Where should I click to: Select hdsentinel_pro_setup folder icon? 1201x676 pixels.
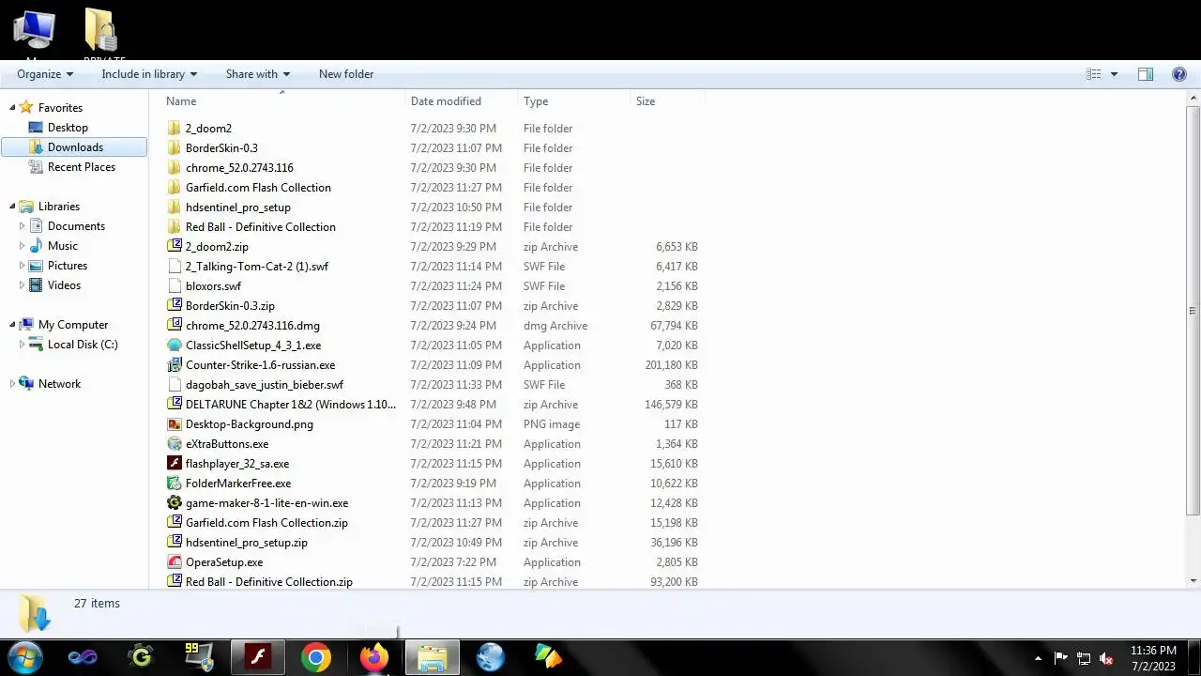point(174,207)
